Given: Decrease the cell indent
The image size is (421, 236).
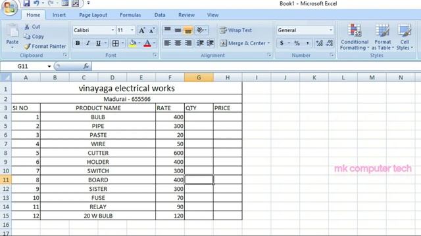Looking at the screenshot, I should click(200, 43).
